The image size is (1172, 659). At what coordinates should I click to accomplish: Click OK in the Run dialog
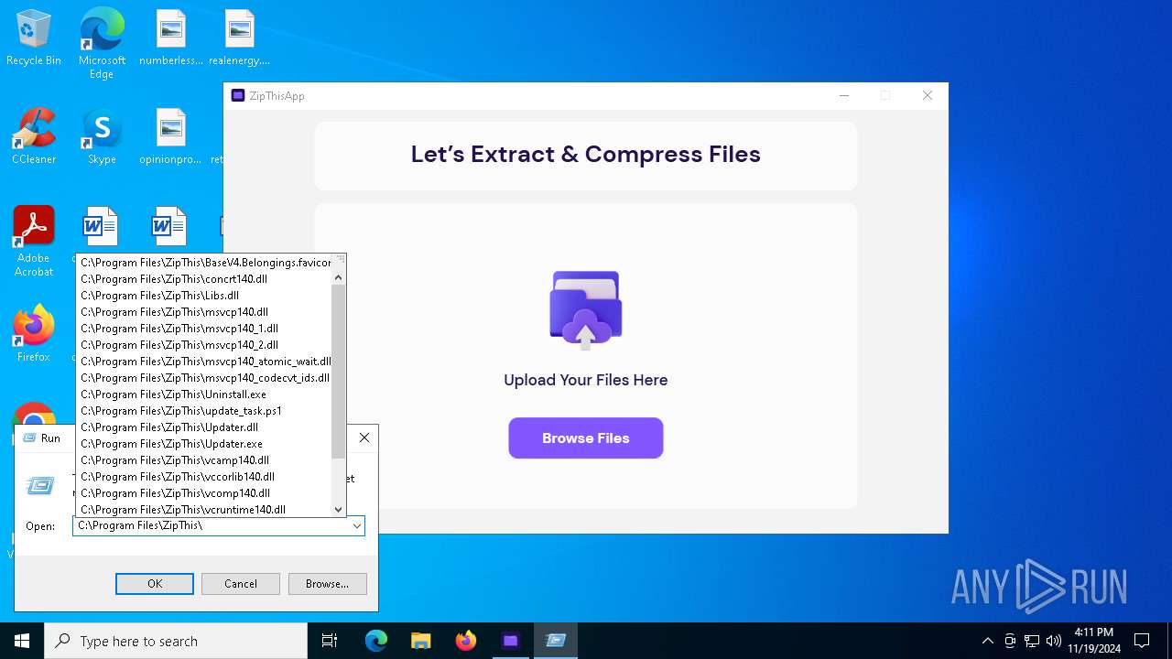click(x=155, y=584)
